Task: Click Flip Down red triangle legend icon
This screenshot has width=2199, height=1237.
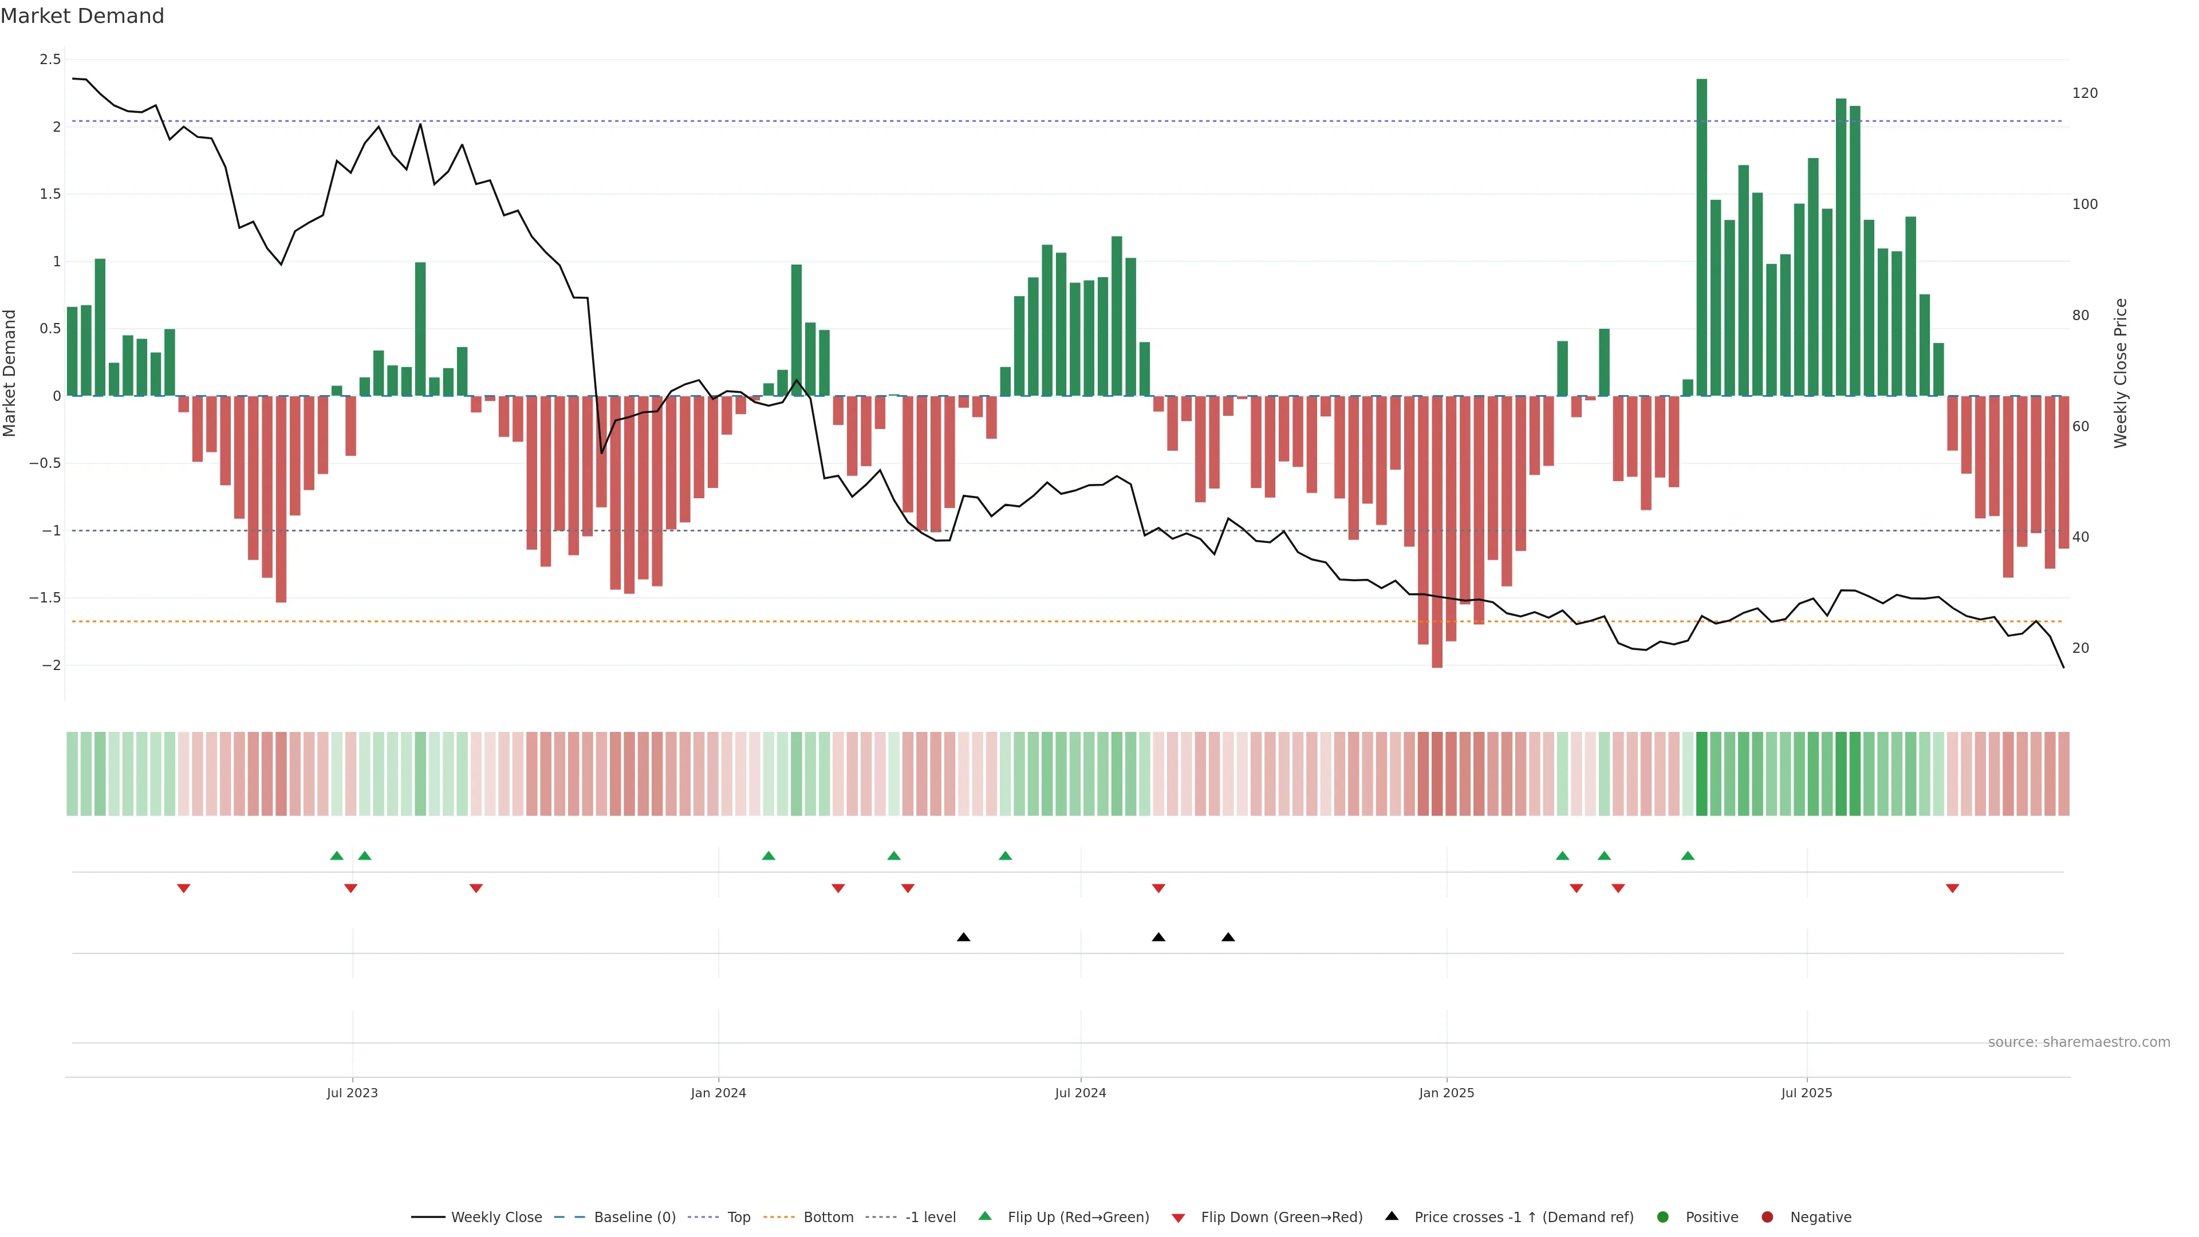Action: (x=1178, y=1218)
